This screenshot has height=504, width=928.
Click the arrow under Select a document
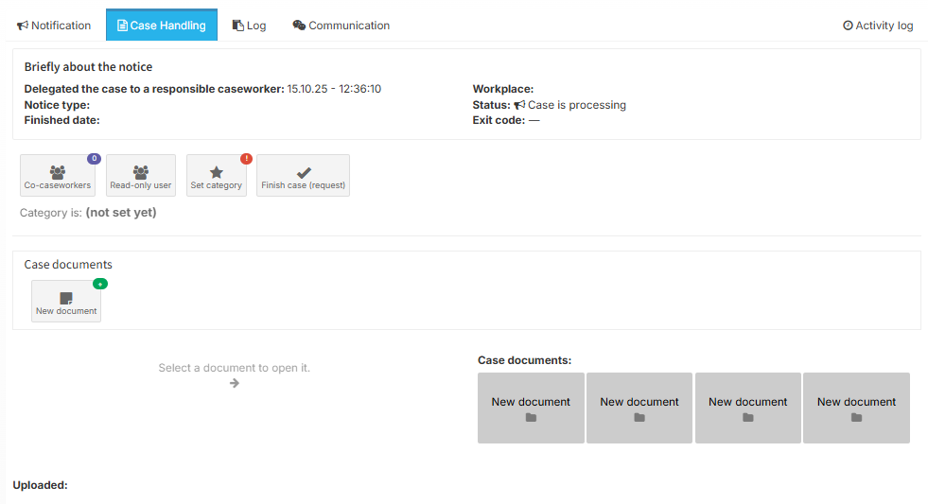235,383
